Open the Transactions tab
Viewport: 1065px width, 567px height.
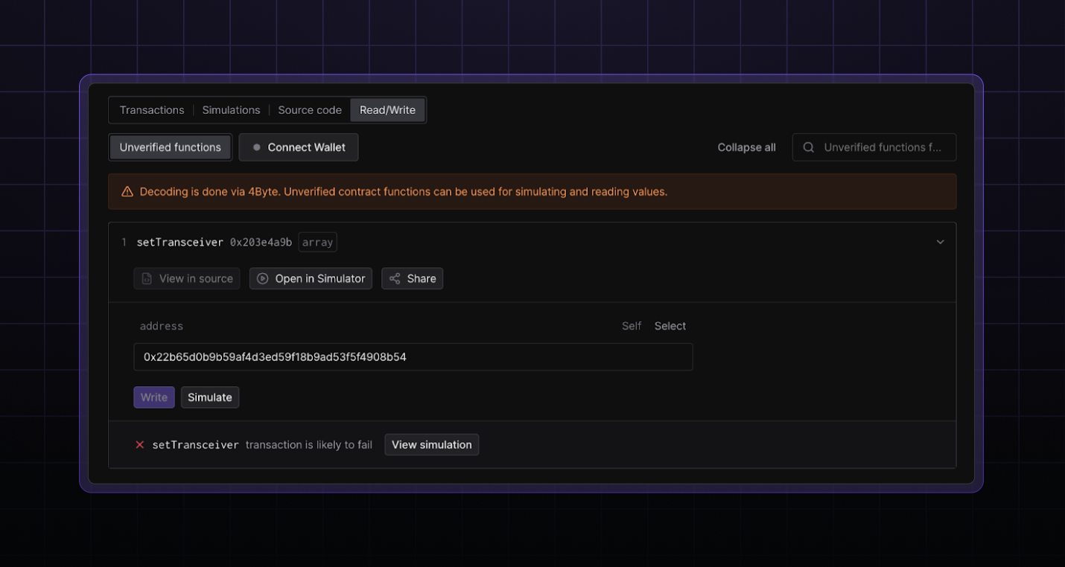pyautogui.click(x=151, y=110)
